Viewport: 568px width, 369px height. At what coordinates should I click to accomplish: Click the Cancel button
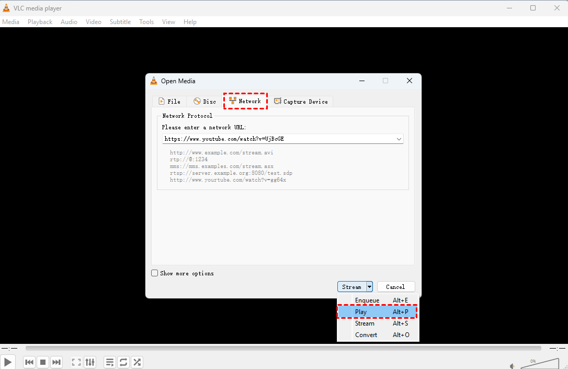tap(395, 287)
